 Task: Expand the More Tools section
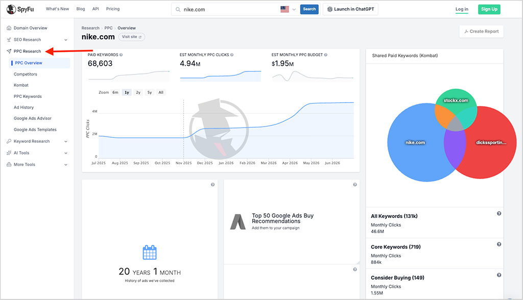click(66, 165)
